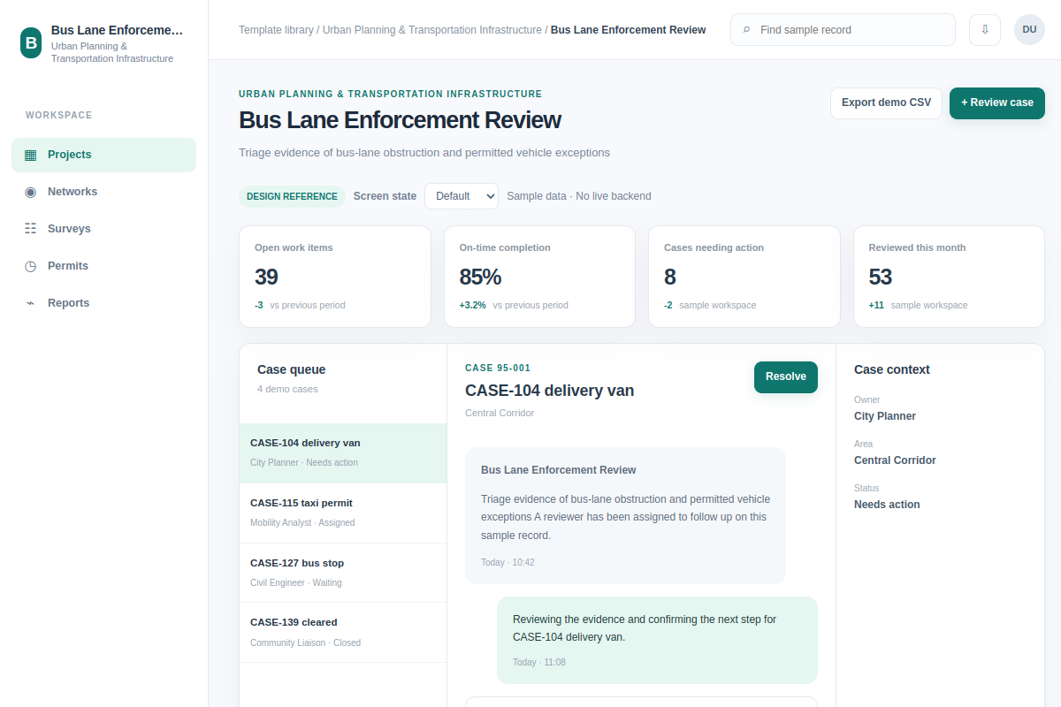Follow the Template library breadcrumb link
The image size is (1061, 707).
[276, 30]
